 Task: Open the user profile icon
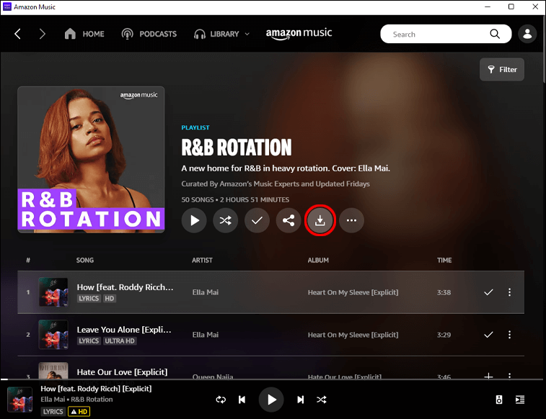527,34
